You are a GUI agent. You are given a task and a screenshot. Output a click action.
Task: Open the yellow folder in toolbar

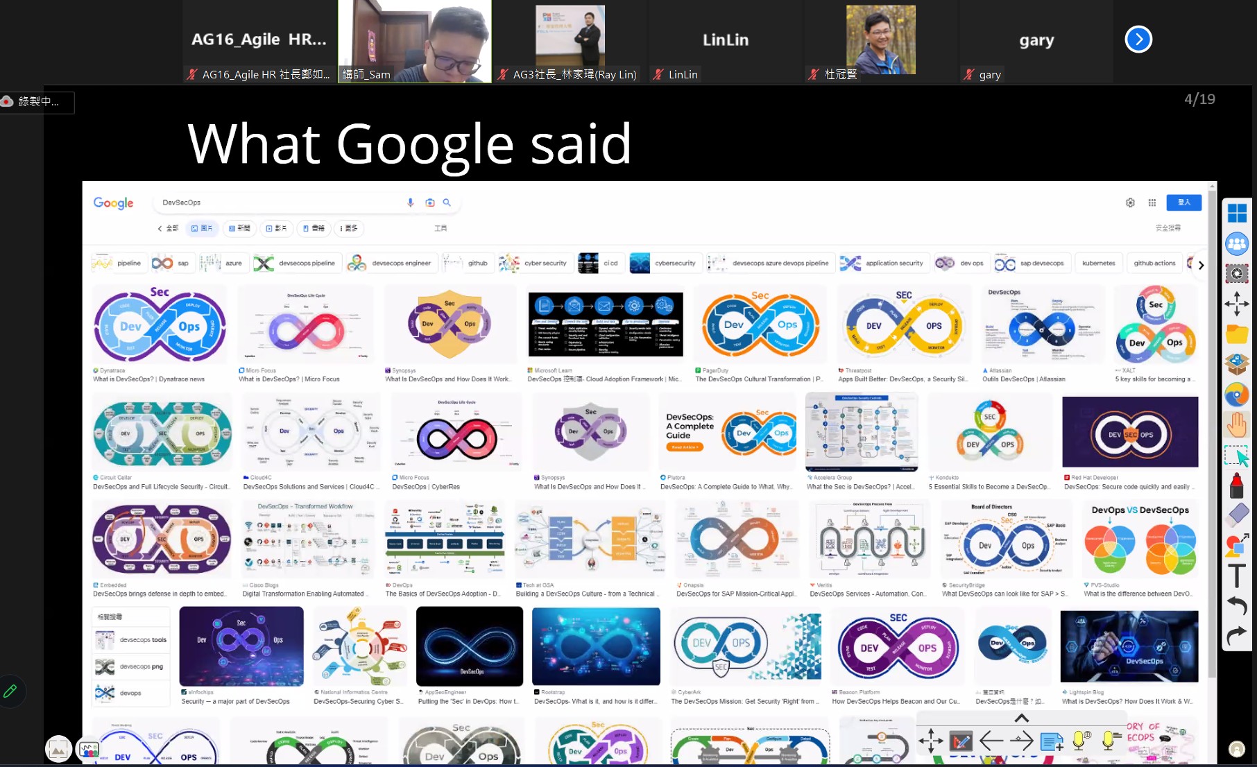1236,334
